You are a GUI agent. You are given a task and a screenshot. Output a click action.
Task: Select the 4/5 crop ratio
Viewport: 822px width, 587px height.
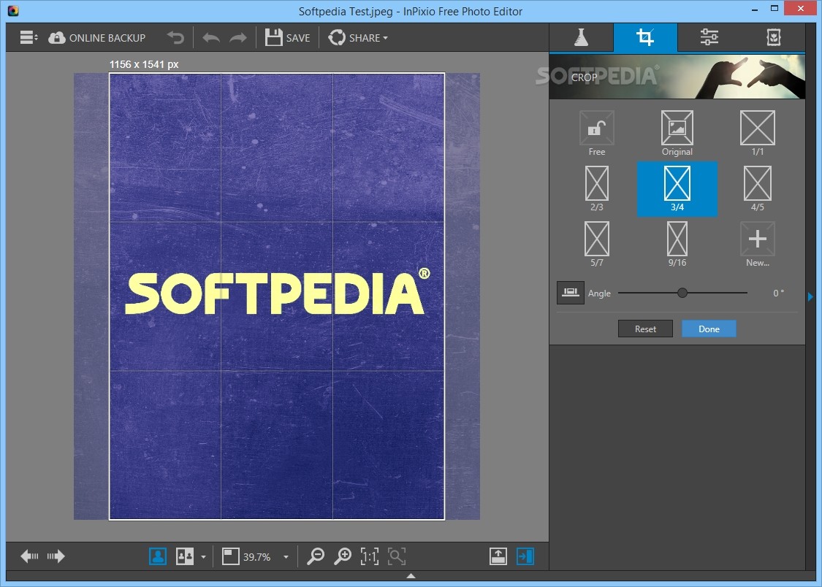click(x=758, y=188)
